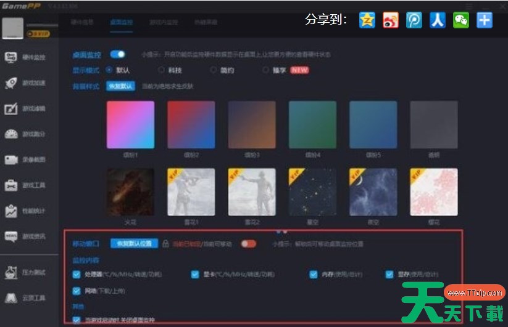Image resolution: width=508 pixels, height=327 pixels.
Task: Open the first tab left of 桌面监控
Action: (82, 22)
